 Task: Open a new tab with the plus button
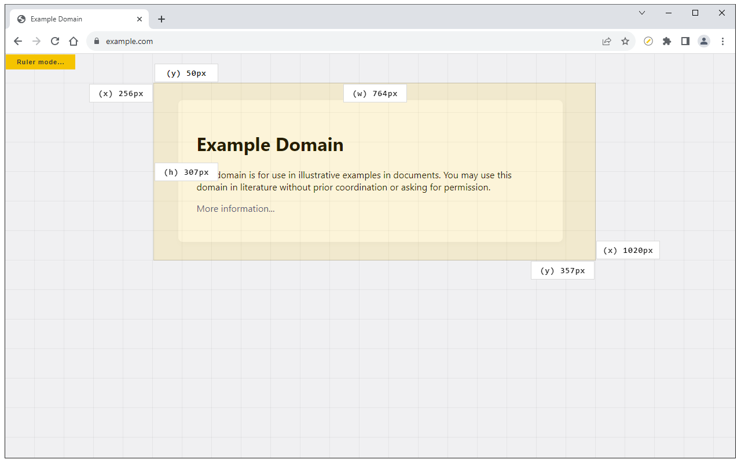(x=162, y=19)
